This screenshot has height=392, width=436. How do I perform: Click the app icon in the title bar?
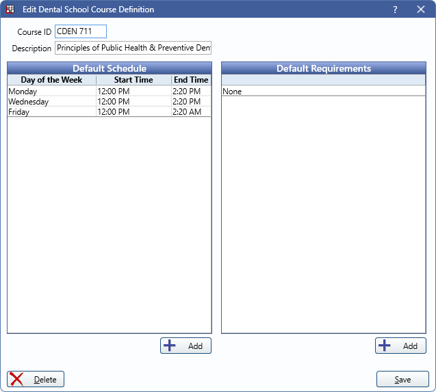coord(10,10)
